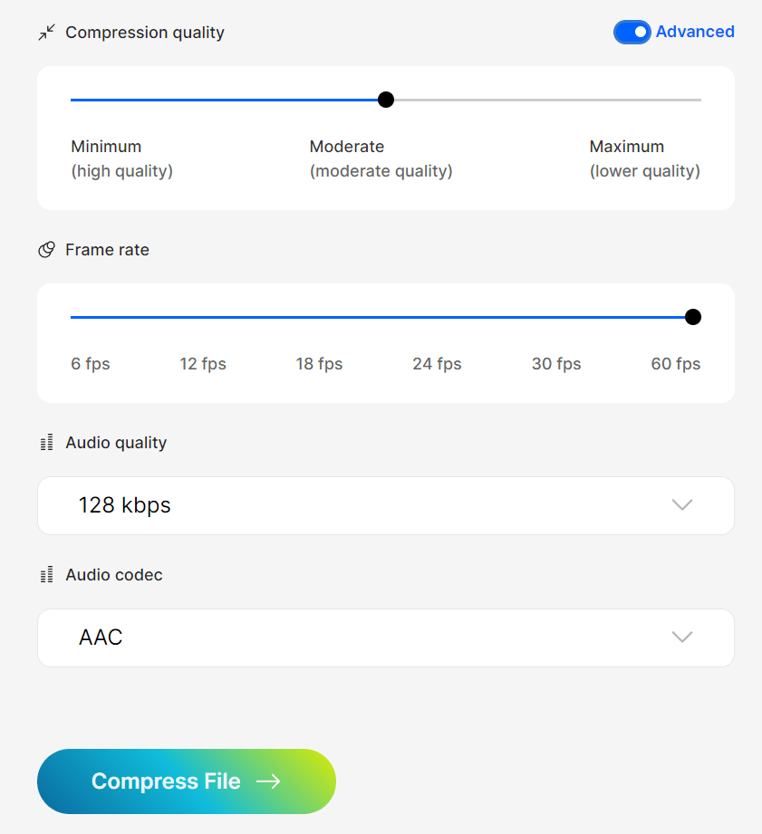Click the frame rate icon
This screenshot has height=834, width=762.
[46, 250]
